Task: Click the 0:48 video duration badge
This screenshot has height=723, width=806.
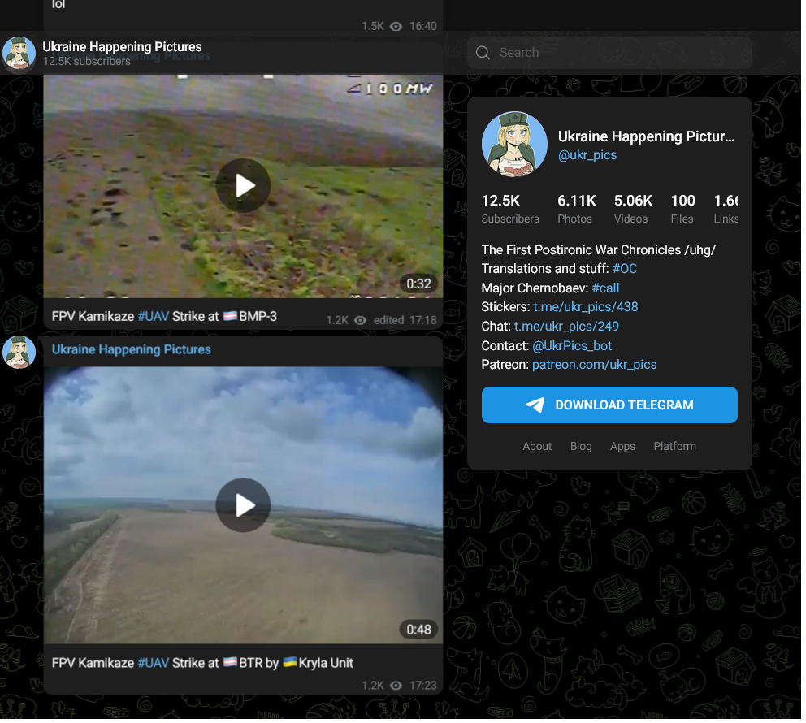Action: [418, 630]
